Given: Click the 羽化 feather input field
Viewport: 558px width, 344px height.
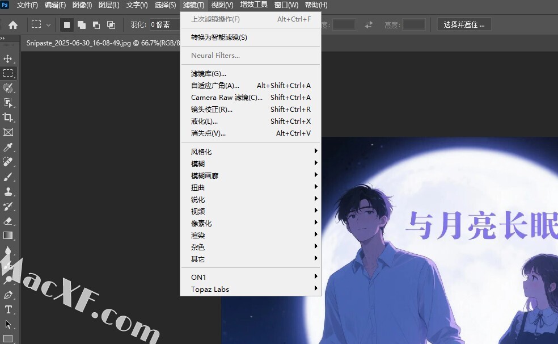Looking at the screenshot, I should click(165, 24).
